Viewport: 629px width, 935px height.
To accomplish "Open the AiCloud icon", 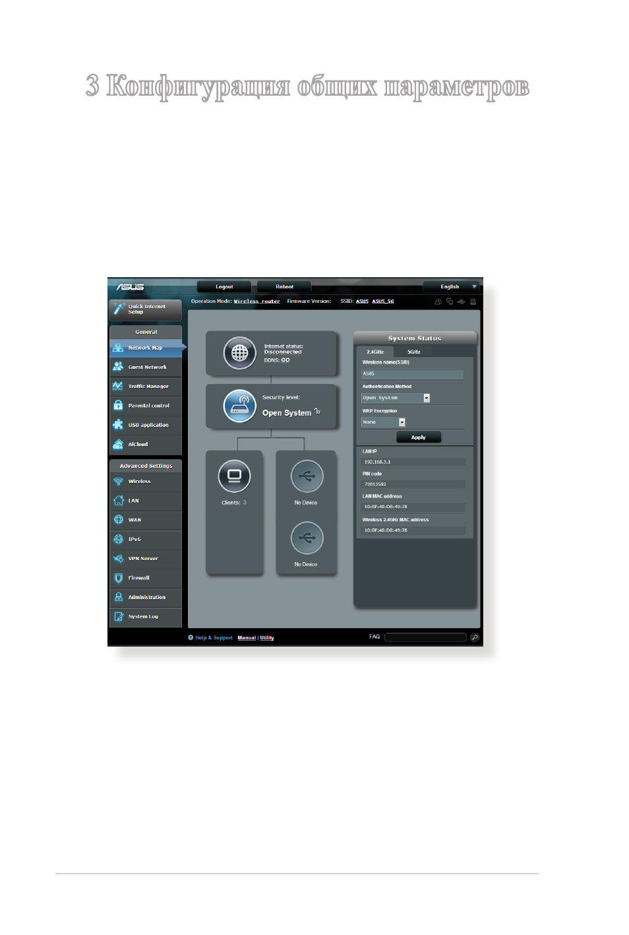I will point(118,443).
